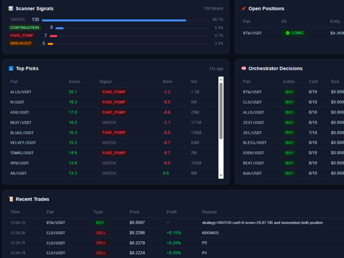The image size is (344, 258).
Task: Click Dir column header in Open Positions
Action: [x=284, y=21]
